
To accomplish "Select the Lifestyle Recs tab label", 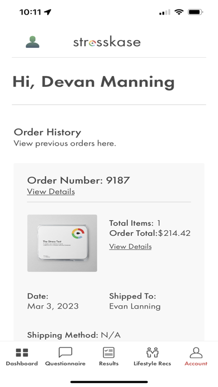I will (152, 364).
